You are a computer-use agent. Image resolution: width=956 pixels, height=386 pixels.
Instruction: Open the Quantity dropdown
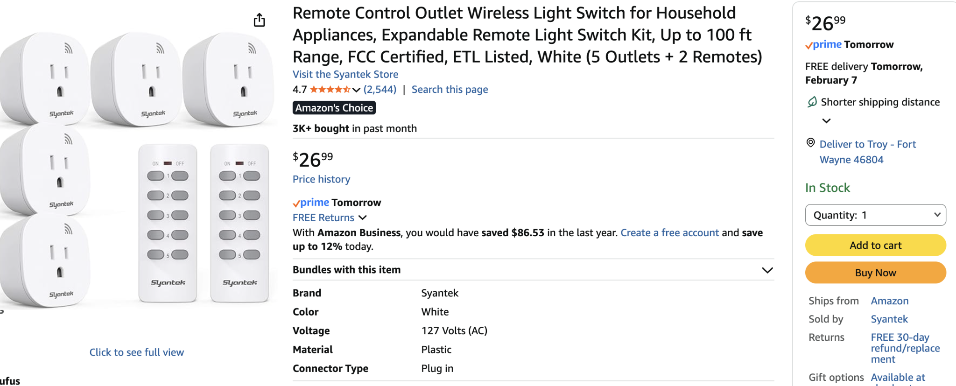[x=875, y=215]
